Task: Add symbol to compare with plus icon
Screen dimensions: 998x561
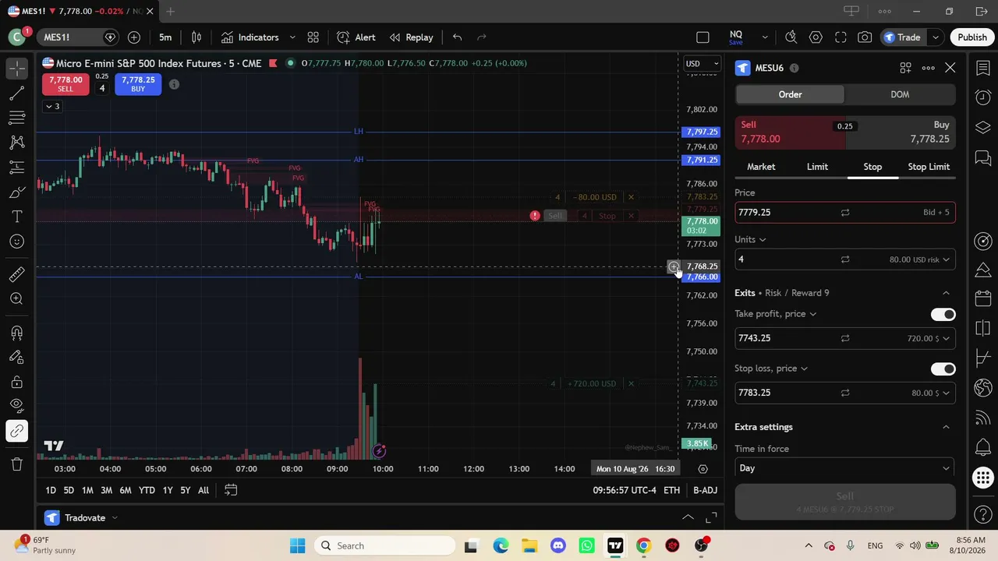Action: (134, 37)
